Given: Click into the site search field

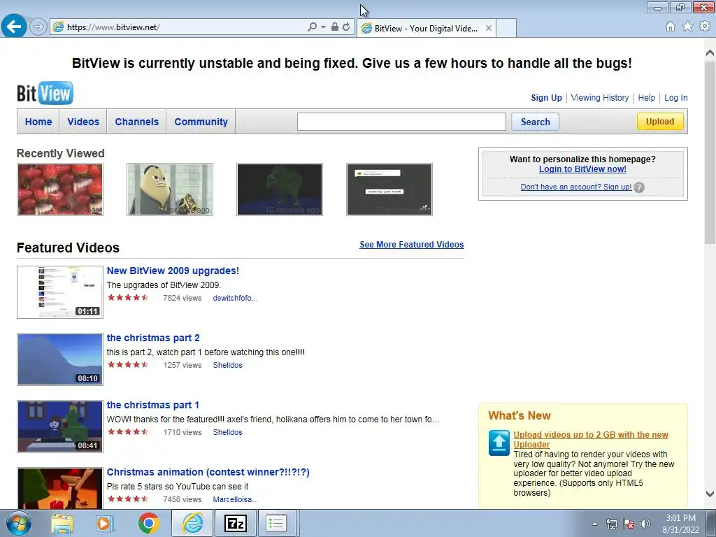Looking at the screenshot, I should point(401,122).
